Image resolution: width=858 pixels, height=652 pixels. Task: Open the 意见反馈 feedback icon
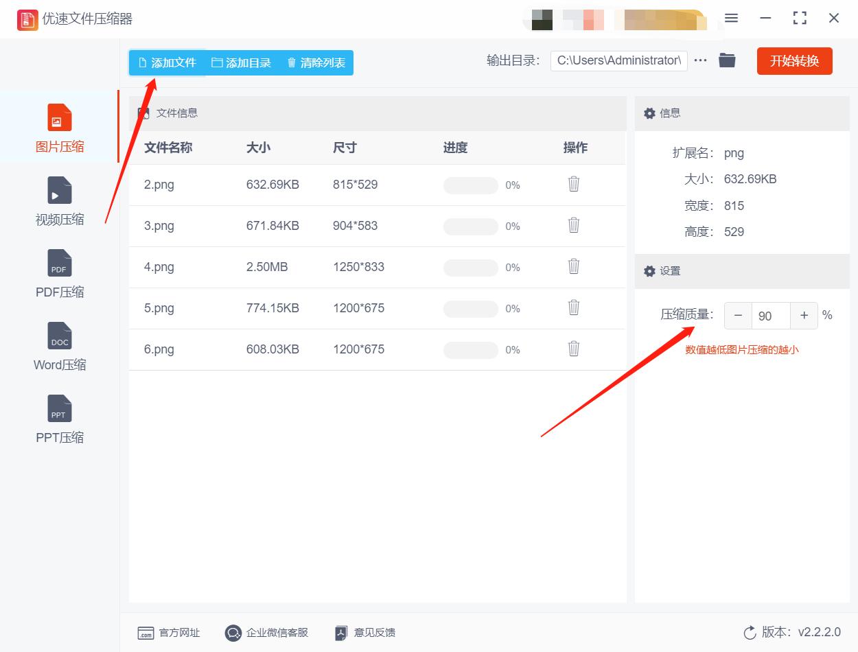[340, 633]
